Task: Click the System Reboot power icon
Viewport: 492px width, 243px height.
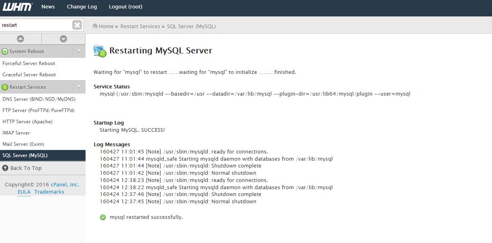Action: pyautogui.click(x=5, y=51)
